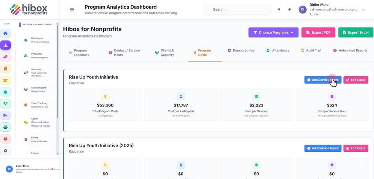Open the red pie chart rail icon
The height and width of the screenshot is (179, 374).
coord(5,139)
